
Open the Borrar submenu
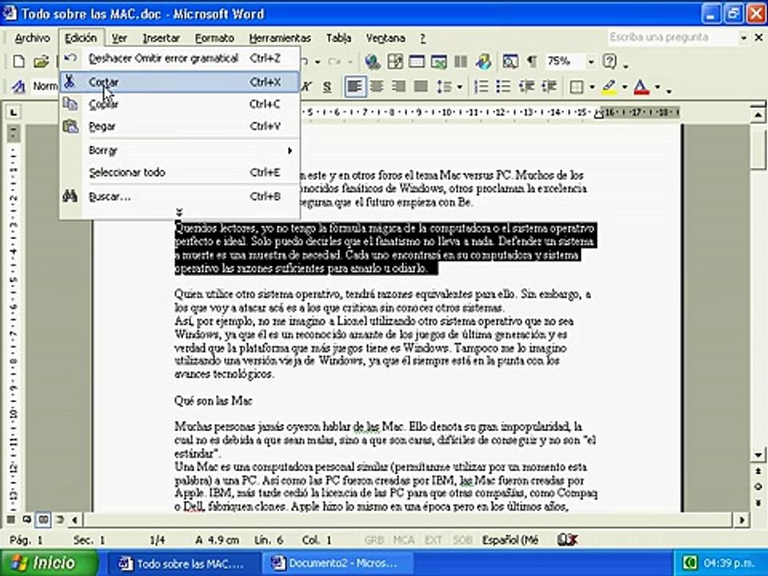180,150
